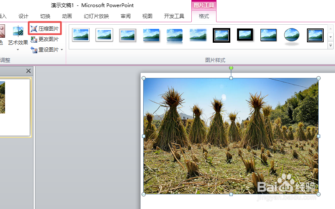Close the slide thumbnail pane
Image resolution: width=335 pixels, height=209 pixels.
[28, 71]
